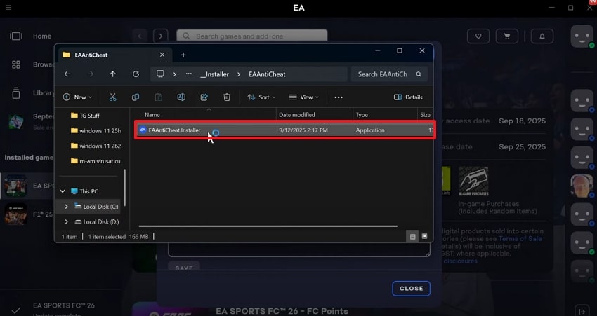Screen dimensions: 597x316
Task: Expand the hidden breadcrumb path ellipsis
Action: tap(188, 74)
